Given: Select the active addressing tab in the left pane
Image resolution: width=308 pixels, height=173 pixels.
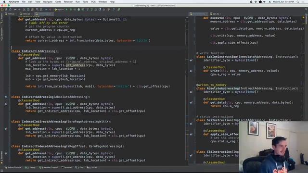Looking at the screenshot, I should click(44, 14).
